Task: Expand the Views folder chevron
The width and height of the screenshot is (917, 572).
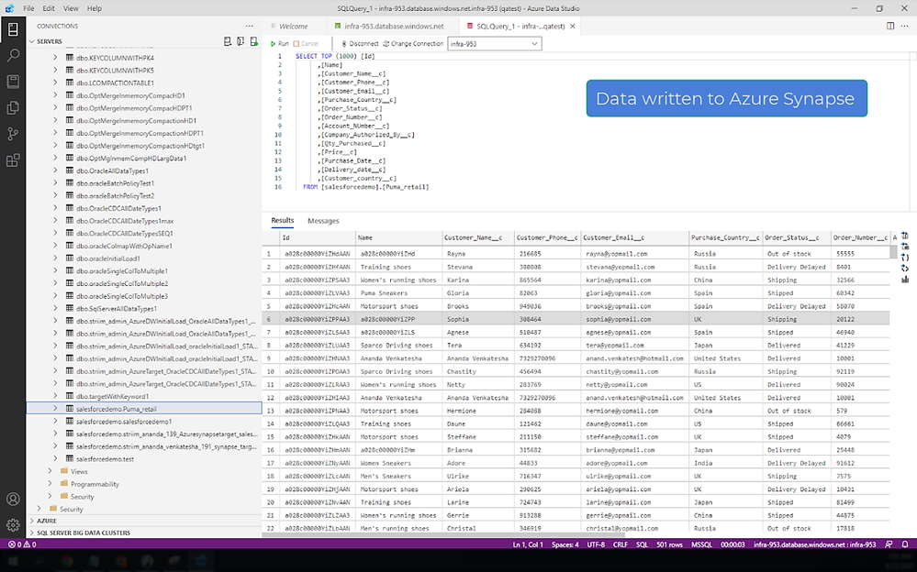Action: [50, 471]
